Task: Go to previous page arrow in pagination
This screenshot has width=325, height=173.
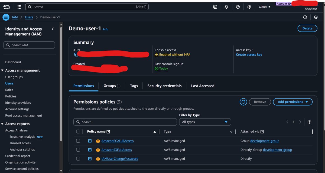Action: tap(287, 122)
